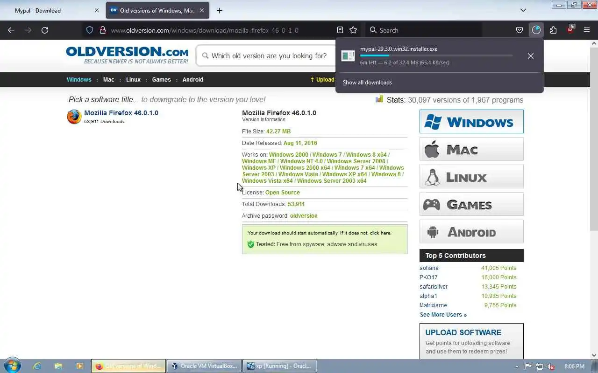Image resolution: width=598 pixels, height=373 pixels.
Task: Click the Windows 2000 compatibility link
Action: tap(289, 155)
